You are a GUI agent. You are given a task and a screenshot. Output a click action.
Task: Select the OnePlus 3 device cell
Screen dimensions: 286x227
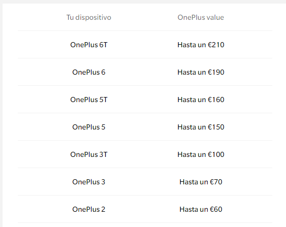click(x=89, y=182)
